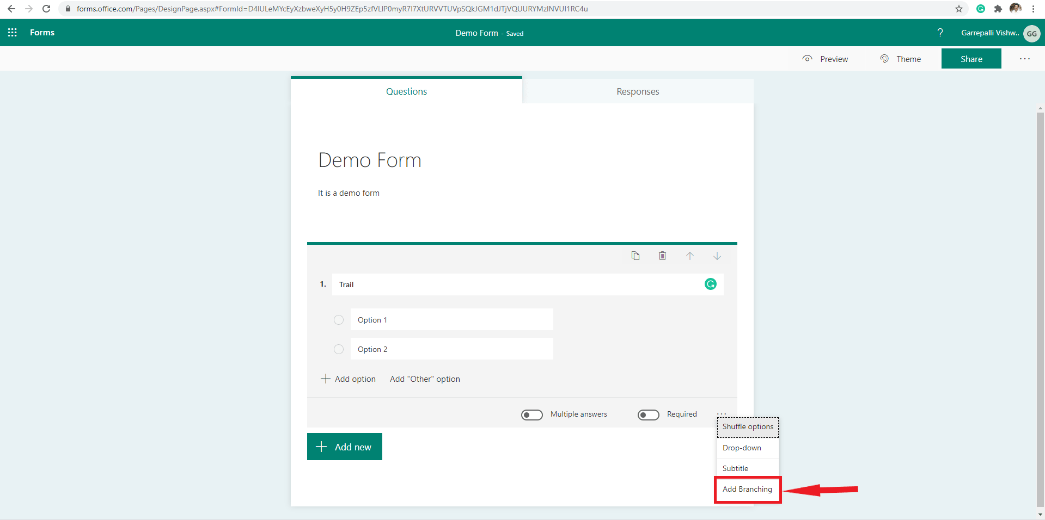1045x520 pixels.
Task: Open the Office app launcher grid
Action: [12, 33]
